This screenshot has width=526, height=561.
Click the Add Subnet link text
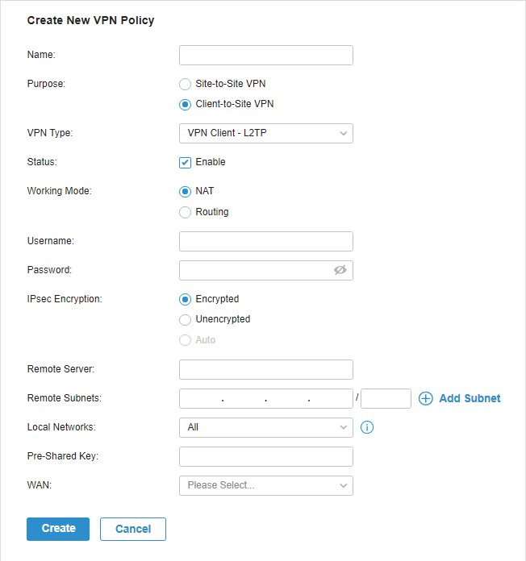coord(470,398)
